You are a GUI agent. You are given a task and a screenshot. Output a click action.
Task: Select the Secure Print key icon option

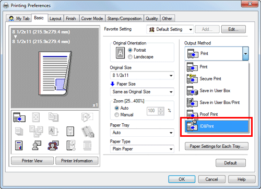[x=192, y=79]
